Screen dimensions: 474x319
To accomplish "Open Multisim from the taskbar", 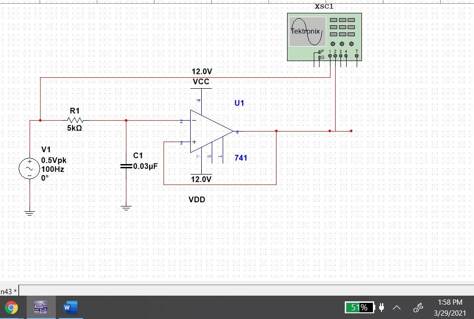I will click(x=41, y=307).
